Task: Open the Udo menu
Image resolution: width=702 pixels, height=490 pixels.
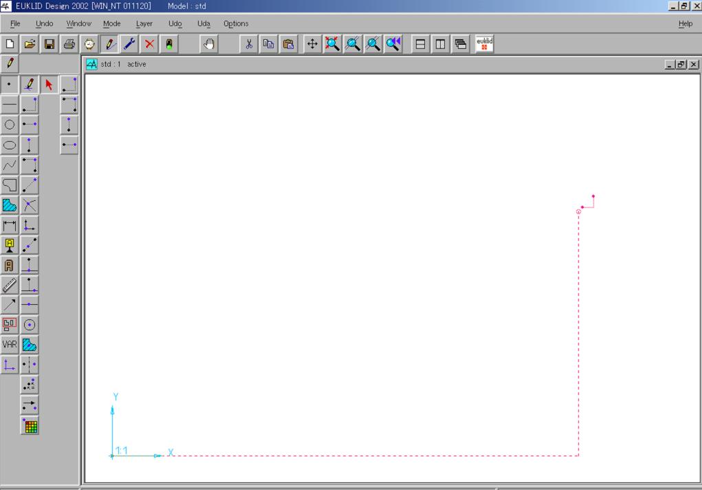Action: pos(175,24)
